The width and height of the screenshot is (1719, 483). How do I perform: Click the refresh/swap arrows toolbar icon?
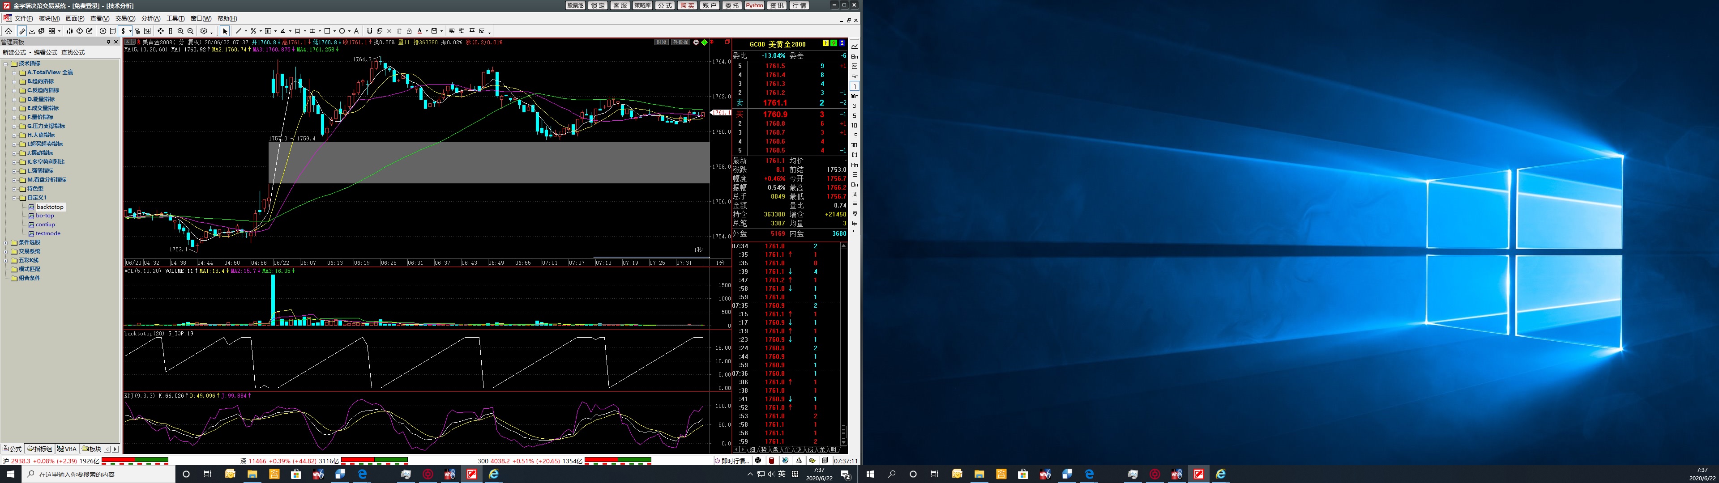(x=41, y=31)
